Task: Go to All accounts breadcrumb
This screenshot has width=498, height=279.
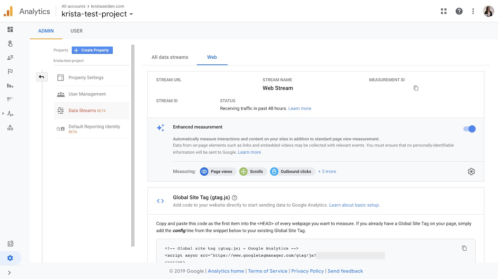Action: pyautogui.click(x=73, y=6)
